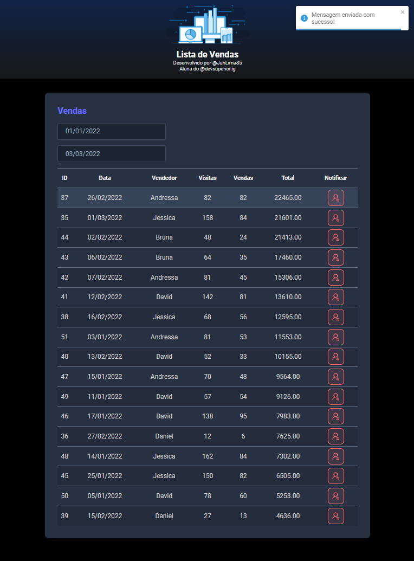The width and height of the screenshot is (414, 561).
Task: Notify Jessica for sale ID 48
Action: point(335,456)
